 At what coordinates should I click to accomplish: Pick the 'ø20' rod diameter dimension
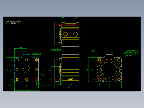click(50, 70)
